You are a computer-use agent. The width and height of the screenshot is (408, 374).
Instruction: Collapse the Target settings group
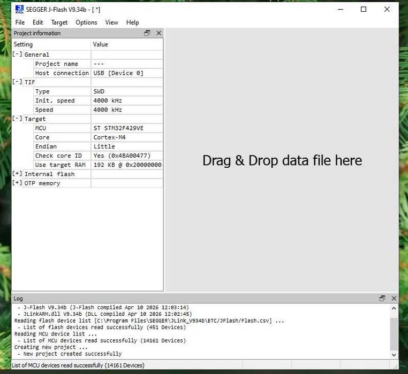(x=17, y=119)
